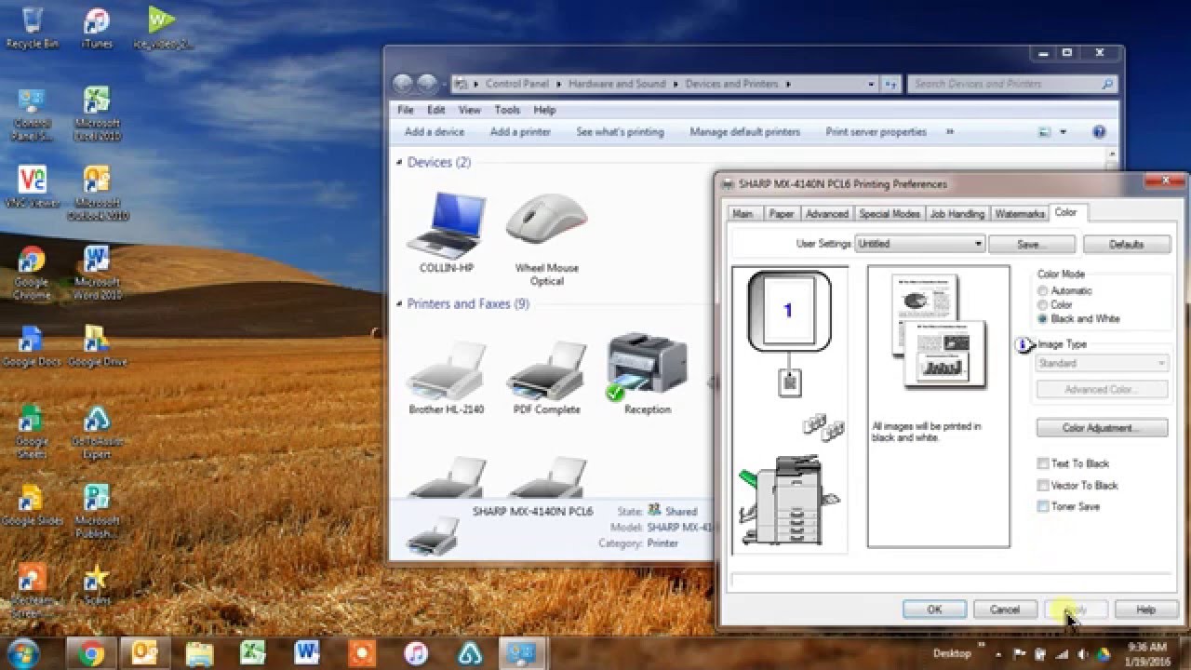Click the Image Type info icon
Viewport: 1191px width, 670px height.
coord(1024,345)
